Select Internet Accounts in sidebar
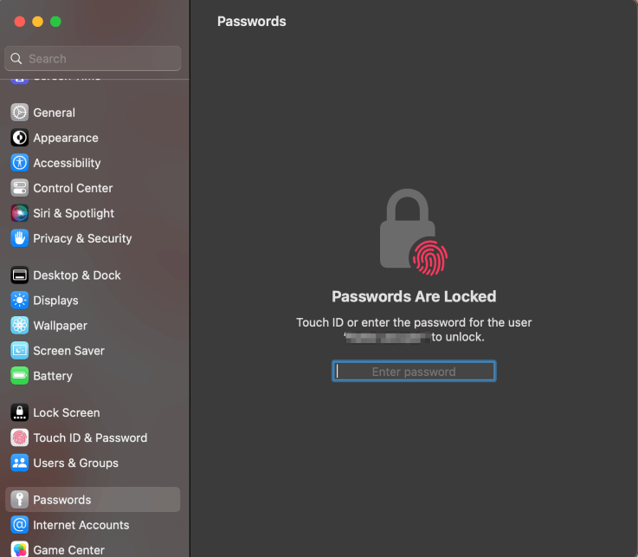Viewport: 638px width, 557px height. [x=81, y=525]
